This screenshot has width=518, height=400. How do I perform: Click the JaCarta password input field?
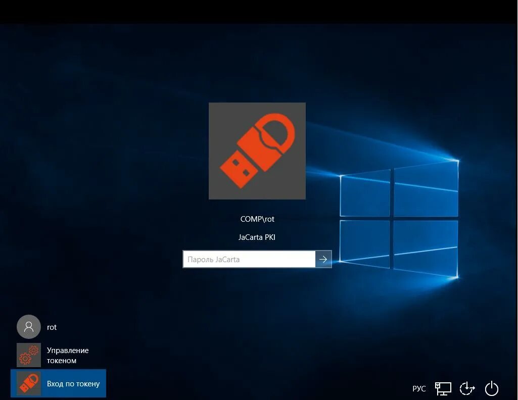point(249,259)
